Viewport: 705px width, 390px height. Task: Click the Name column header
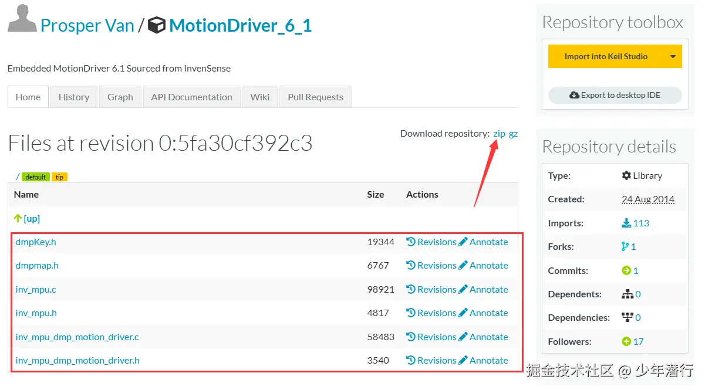[26, 194]
